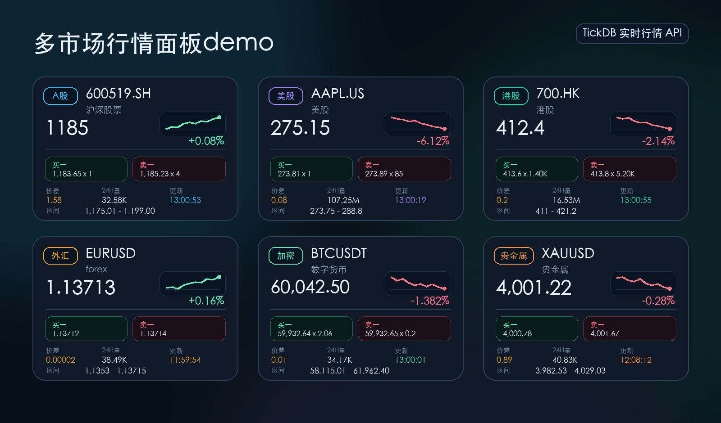
Task: Select the 贵金属 market tag
Action: (x=514, y=256)
